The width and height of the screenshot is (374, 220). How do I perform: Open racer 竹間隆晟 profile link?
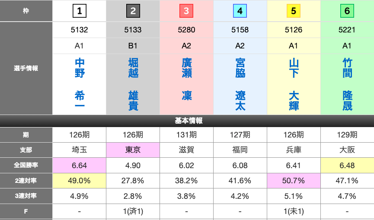[348, 84]
